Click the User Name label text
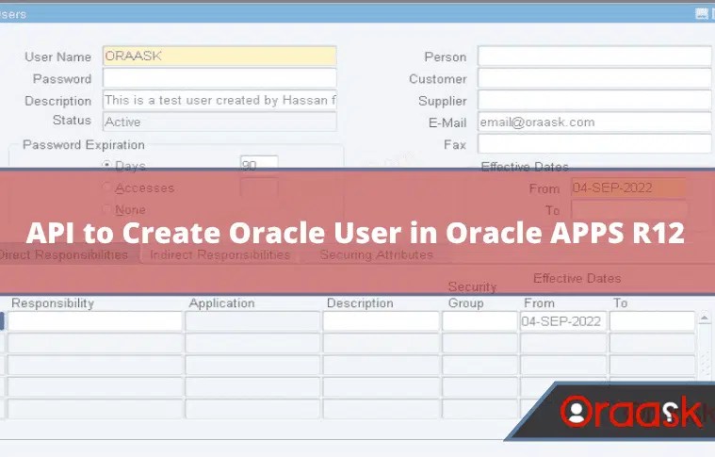715x457 pixels. click(x=57, y=57)
